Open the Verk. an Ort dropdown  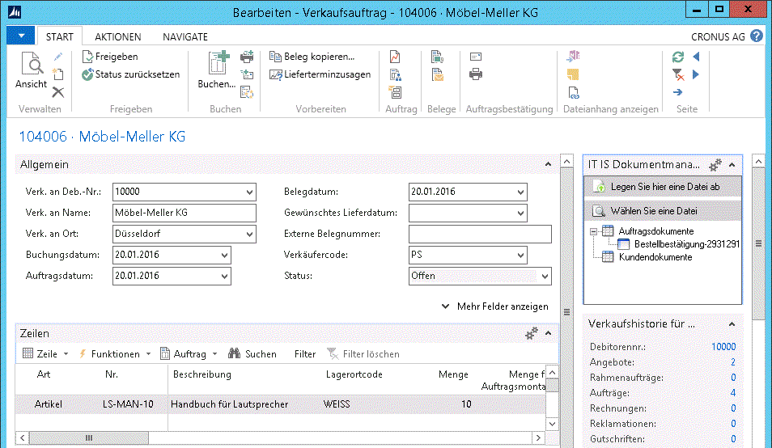(249, 234)
